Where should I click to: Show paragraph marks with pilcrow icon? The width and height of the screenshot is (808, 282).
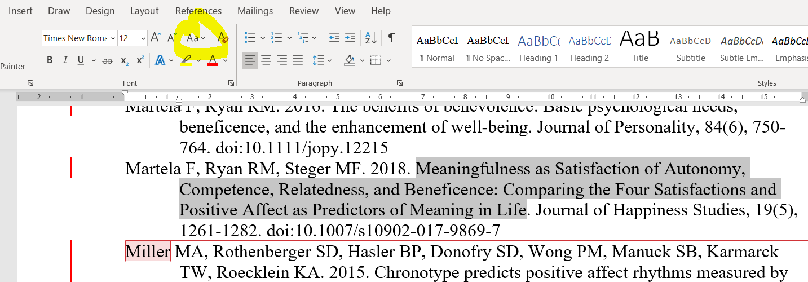391,38
